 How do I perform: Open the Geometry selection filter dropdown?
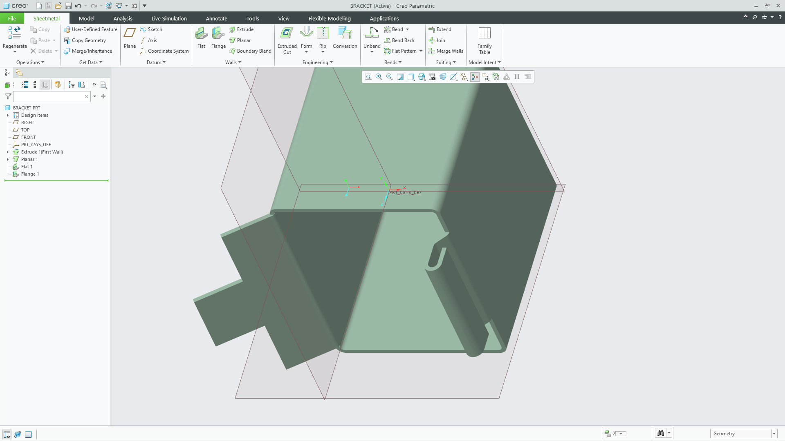coord(775,434)
